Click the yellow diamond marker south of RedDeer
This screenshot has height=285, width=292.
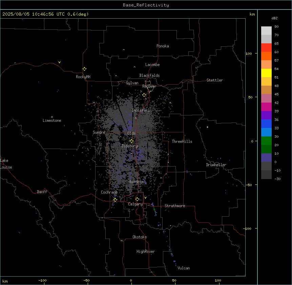[x=144, y=95]
